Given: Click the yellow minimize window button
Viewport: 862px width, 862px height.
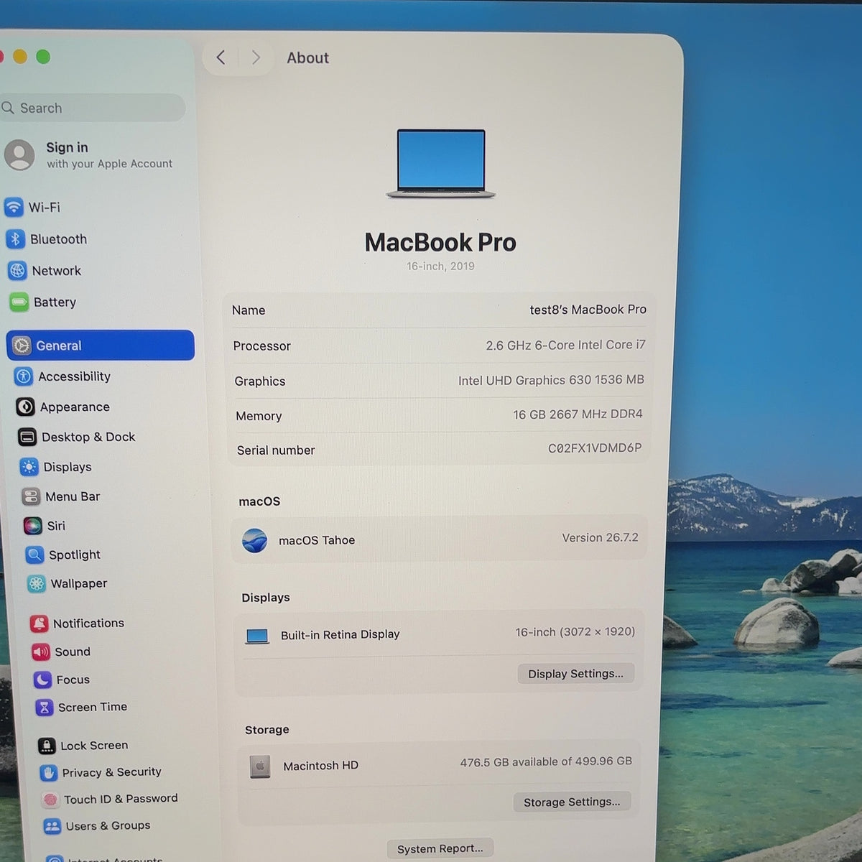Looking at the screenshot, I should (20, 57).
